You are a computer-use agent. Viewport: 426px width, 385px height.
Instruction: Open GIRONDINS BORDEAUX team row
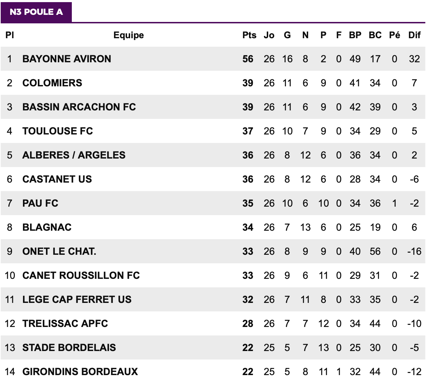[x=213, y=372]
